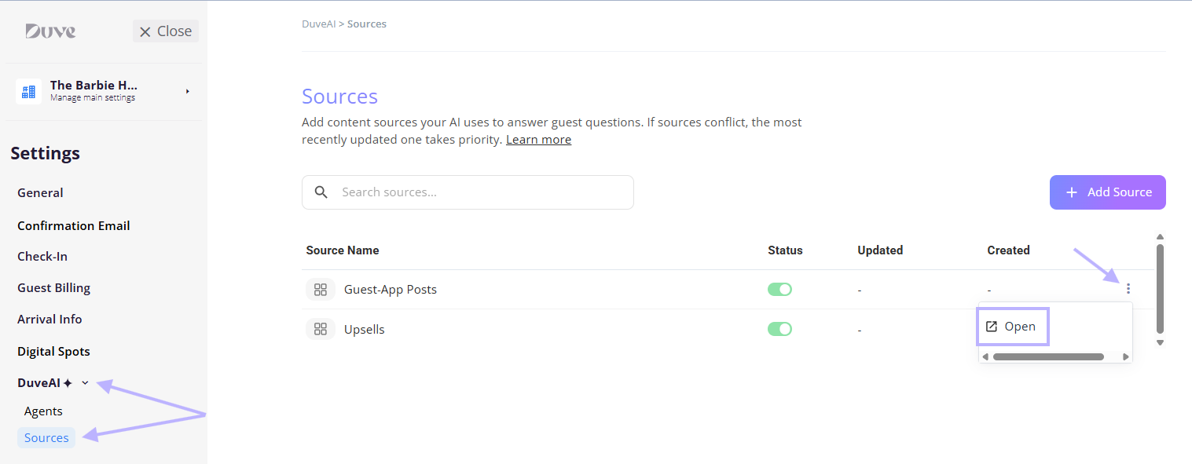Expand The Barbie H... property selector arrow

click(x=188, y=91)
